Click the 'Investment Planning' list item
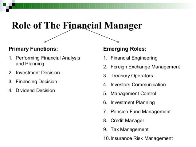Image resolution: width=196 pixels, height=147 pixels. pyautogui.click(x=133, y=103)
